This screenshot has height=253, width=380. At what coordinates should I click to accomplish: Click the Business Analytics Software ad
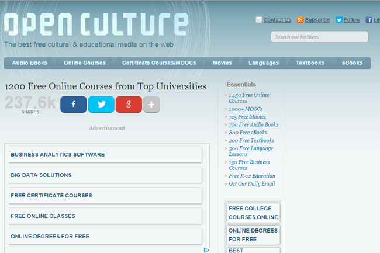[x=105, y=154]
